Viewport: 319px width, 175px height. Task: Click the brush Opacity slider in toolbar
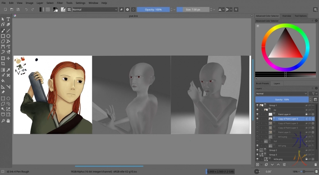pos(153,10)
